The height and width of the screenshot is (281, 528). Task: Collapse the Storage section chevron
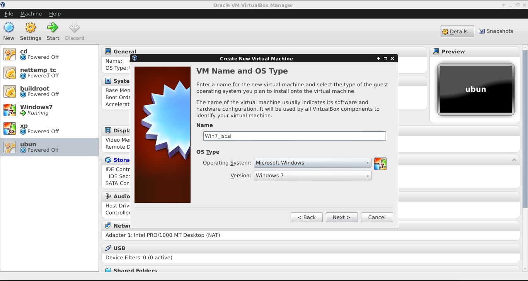point(514,160)
